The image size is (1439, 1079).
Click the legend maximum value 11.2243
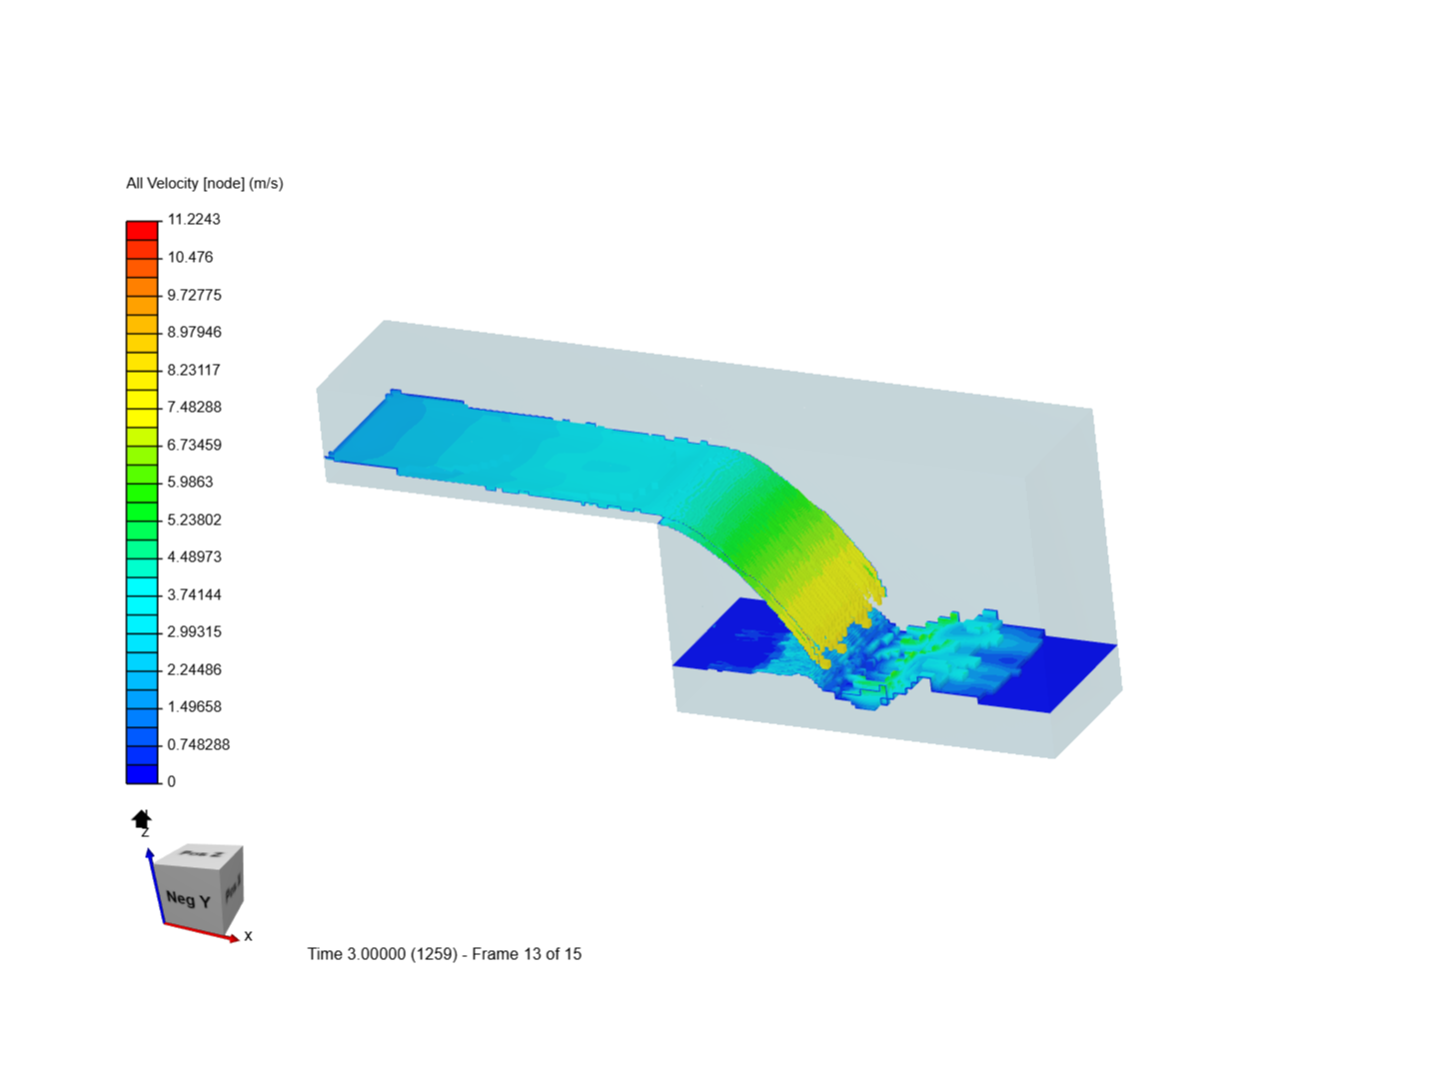tap(194, 219)
